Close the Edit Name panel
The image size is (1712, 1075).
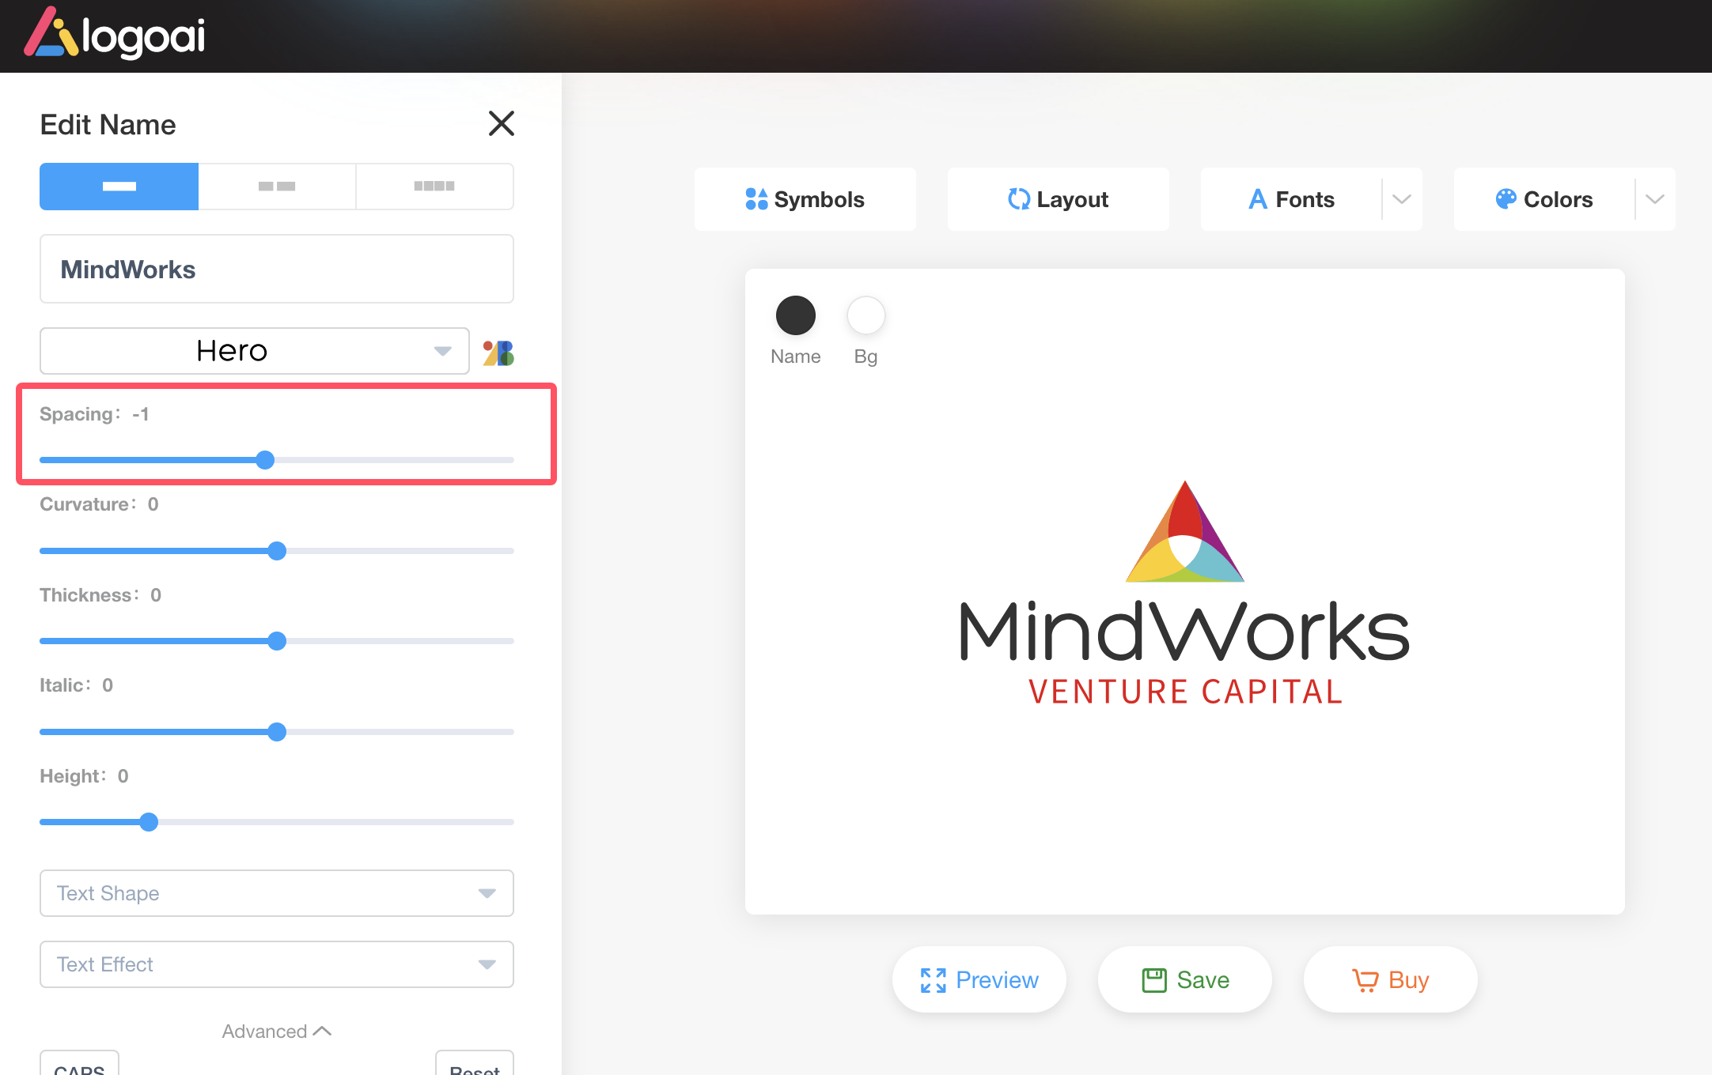point(501,123)
